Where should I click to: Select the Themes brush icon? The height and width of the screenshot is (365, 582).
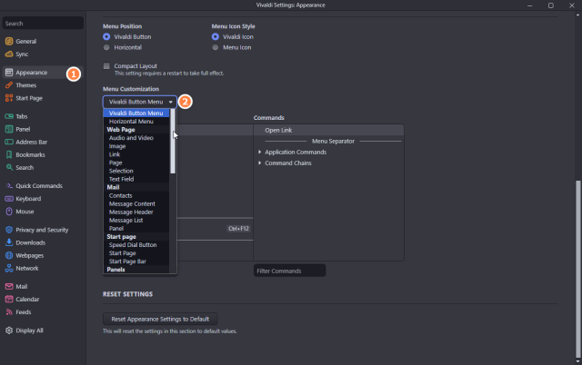(9, 85)
